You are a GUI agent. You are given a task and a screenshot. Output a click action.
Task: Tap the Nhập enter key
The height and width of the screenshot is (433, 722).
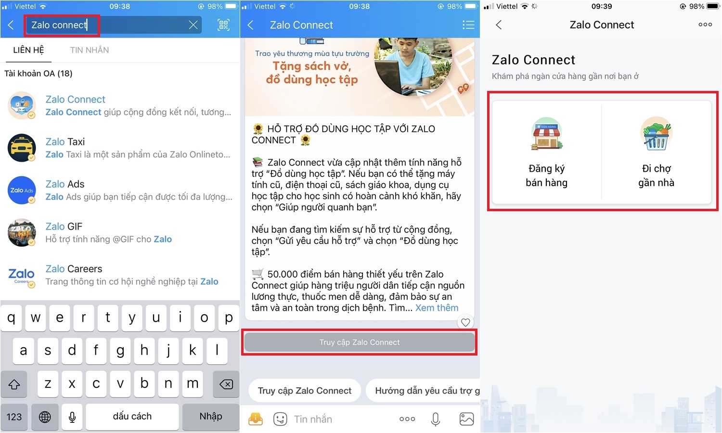click(x=211, y=417)
